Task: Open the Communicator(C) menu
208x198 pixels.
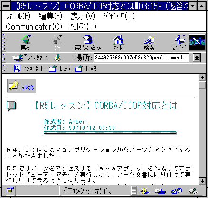Action: click(x=34, y=27)
